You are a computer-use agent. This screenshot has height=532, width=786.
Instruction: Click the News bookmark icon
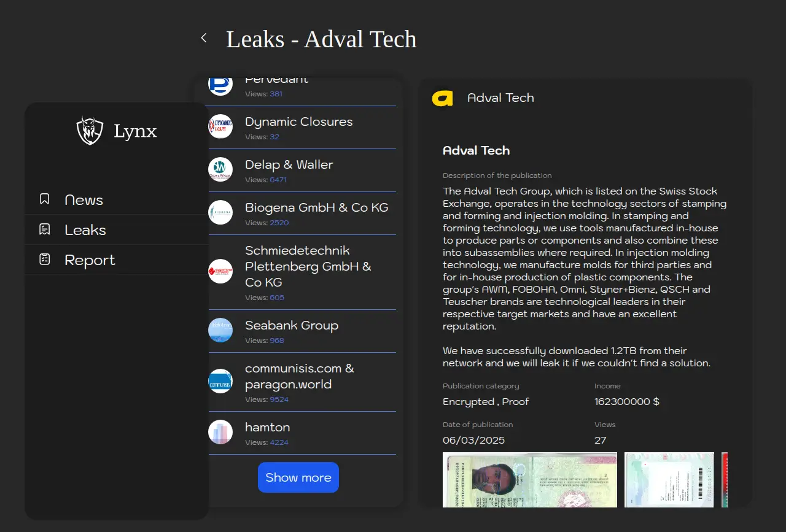pos(44,199)
